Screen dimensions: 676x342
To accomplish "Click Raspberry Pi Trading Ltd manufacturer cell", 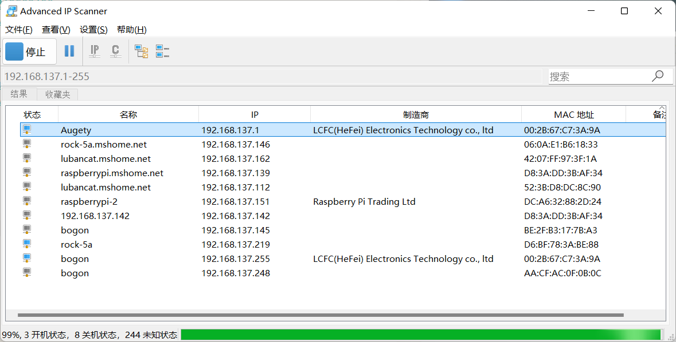I will point(364,202).
